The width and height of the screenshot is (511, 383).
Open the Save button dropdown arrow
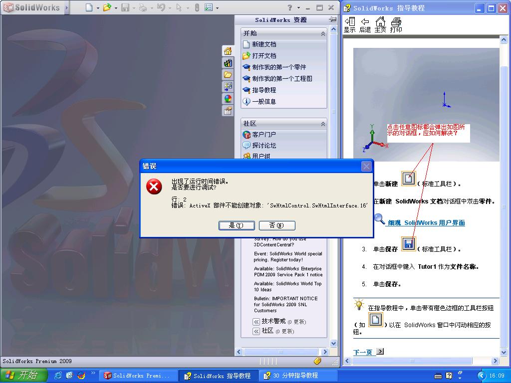point(134,7)
